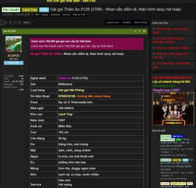Click the blue 600K prefix label
Screen dimensions: 196x188
tap(44, 10)
